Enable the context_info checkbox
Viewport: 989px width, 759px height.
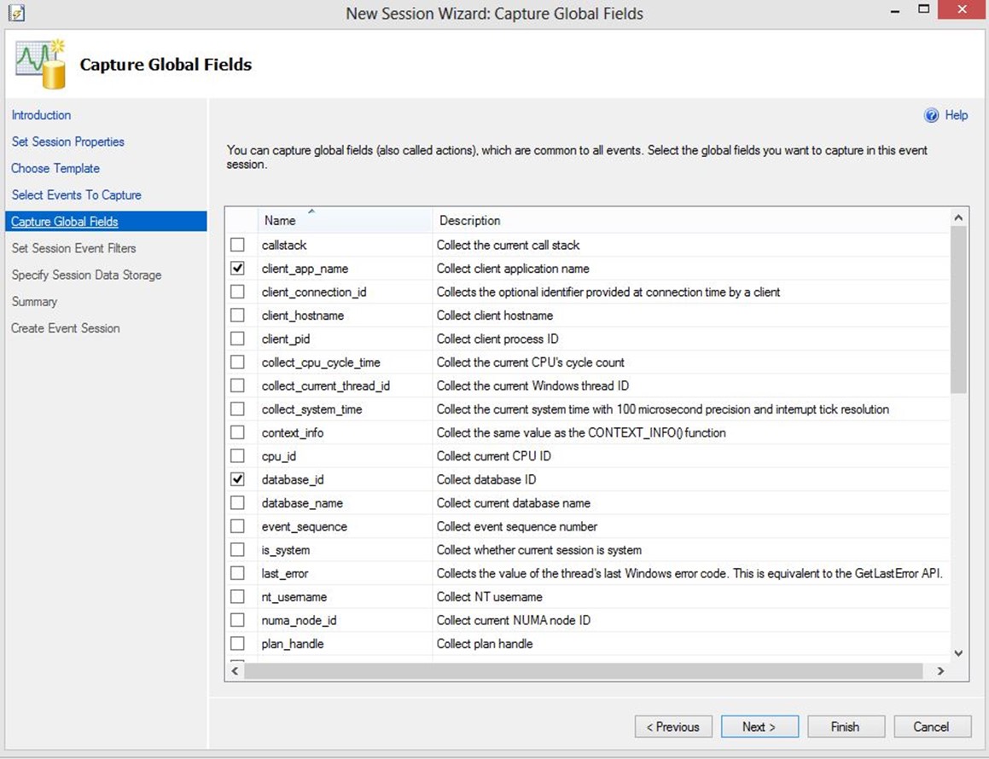coord(237,432)
